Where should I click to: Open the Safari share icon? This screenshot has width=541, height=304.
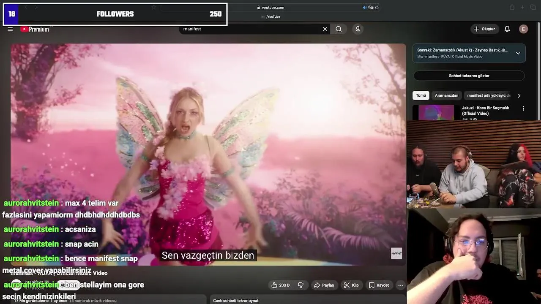(512, 7)
